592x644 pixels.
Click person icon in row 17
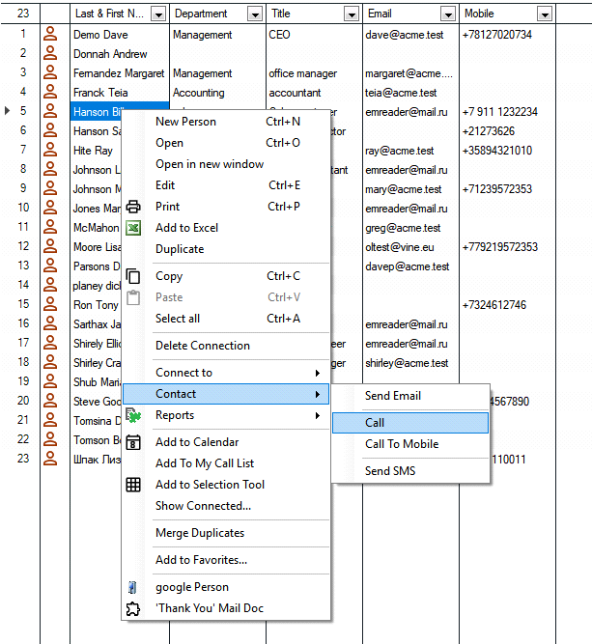click(50, 343)
